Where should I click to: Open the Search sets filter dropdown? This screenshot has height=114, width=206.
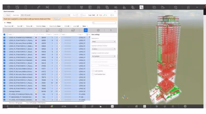tap(56, 26)
